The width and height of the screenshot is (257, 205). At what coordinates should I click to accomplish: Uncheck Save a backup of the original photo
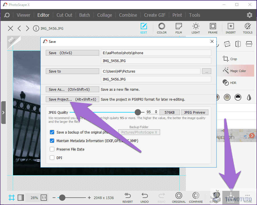coord(52,132)
